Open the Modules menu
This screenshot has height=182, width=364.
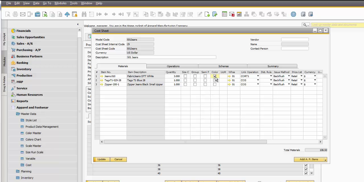(x=60, y=3)
